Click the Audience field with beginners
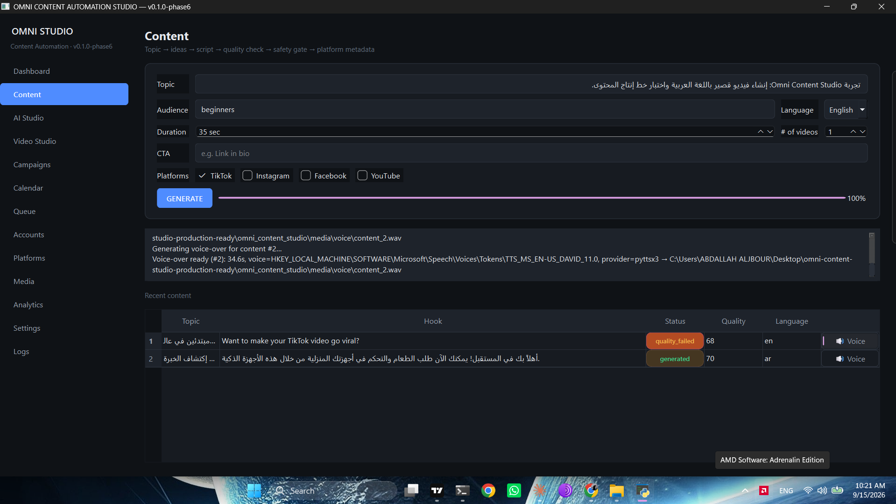 point(485,109)
